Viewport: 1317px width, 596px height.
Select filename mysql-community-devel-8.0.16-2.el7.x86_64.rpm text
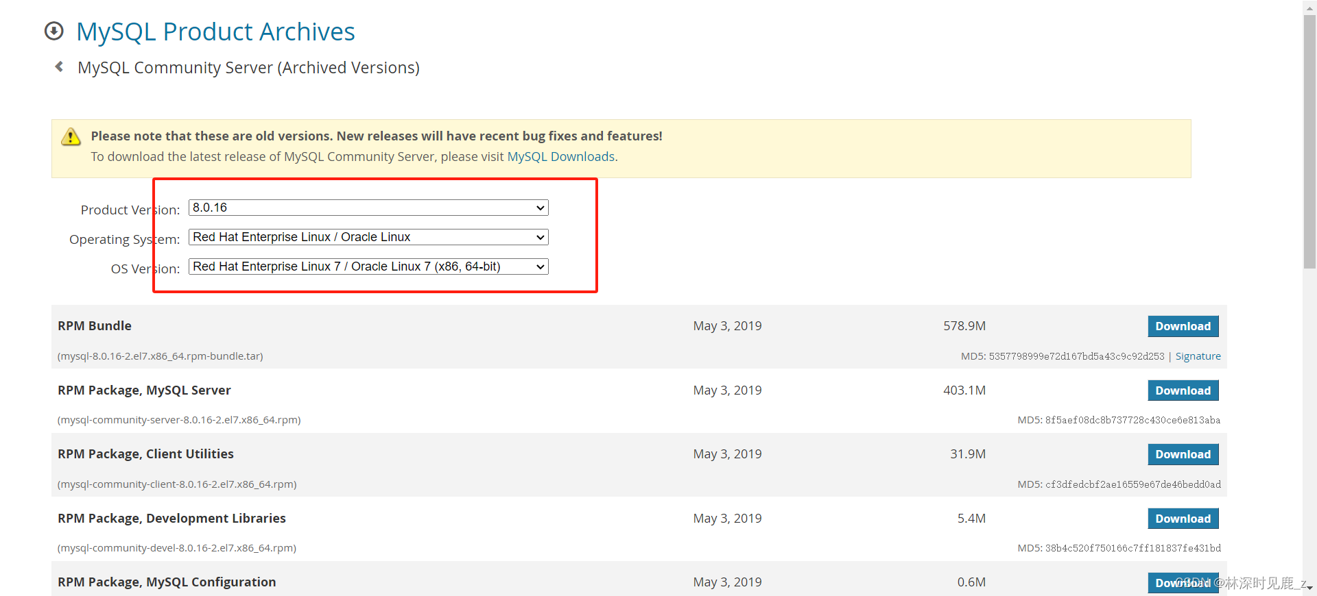(x=177, y=548)
